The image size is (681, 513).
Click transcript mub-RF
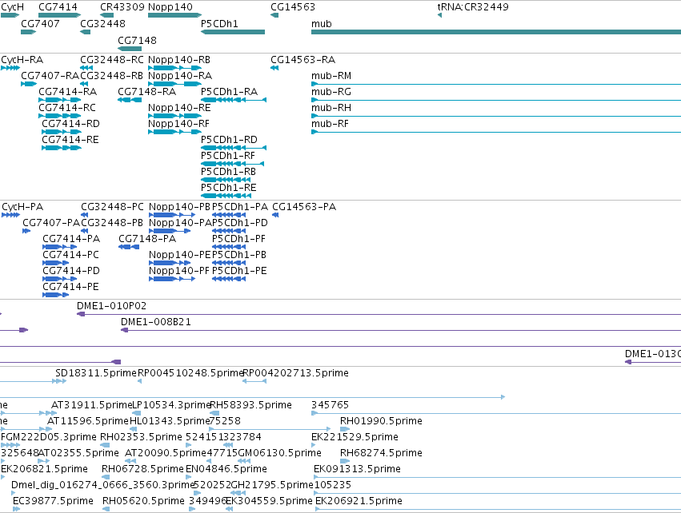[330, 124]
